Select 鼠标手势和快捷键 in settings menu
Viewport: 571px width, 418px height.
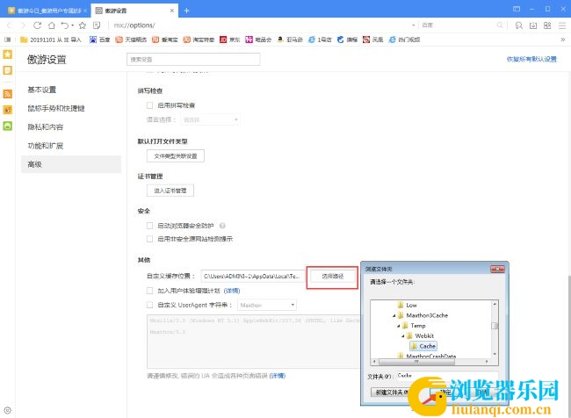(x=56, y=108)
